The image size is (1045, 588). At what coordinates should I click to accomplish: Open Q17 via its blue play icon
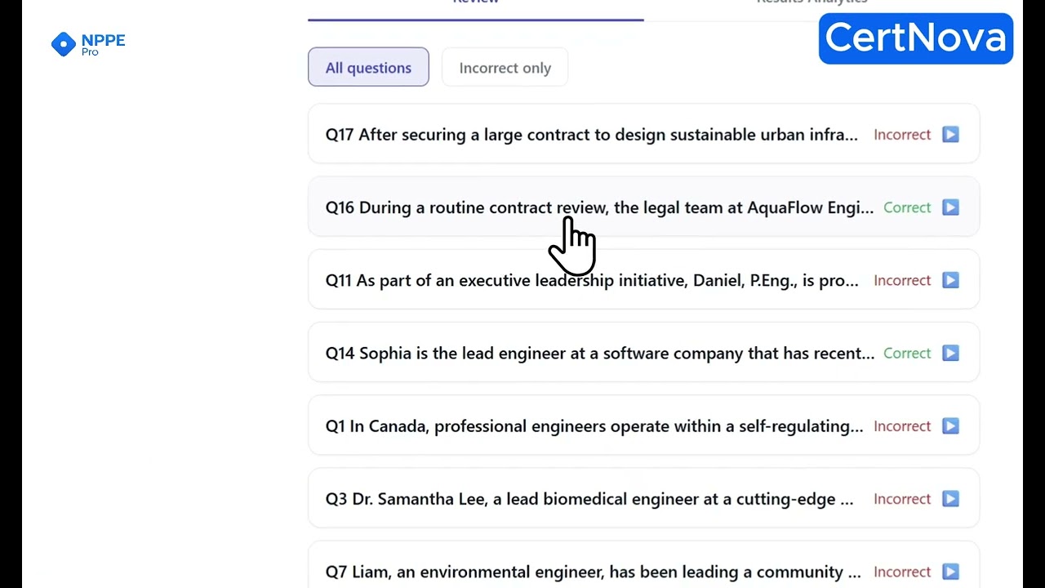950,135
